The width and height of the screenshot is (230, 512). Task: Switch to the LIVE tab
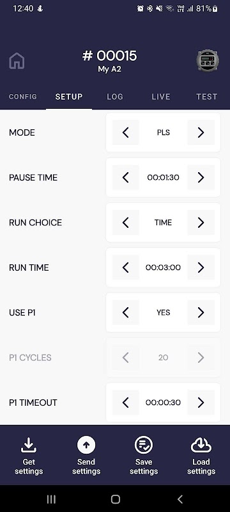point(161,97)
